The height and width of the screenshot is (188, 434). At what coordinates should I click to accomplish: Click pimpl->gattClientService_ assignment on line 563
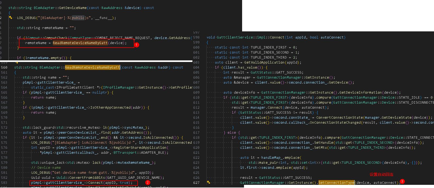click(51, 82)
